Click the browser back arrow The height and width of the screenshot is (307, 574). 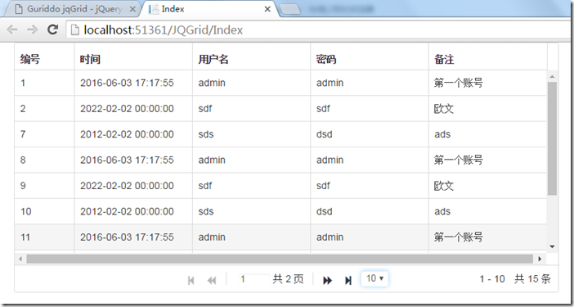tap(12, 29)
